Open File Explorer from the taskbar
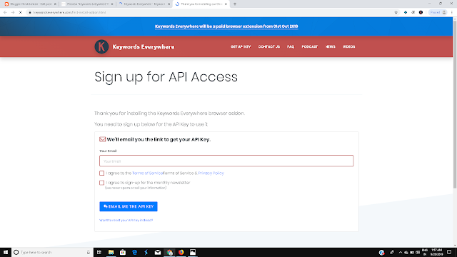457x257 pixels. pyautogui.click(x=111, y=252)
